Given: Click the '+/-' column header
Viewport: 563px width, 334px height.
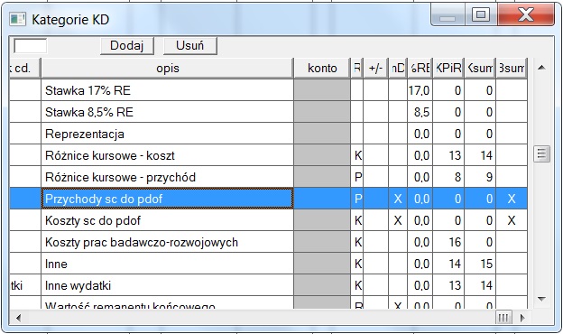Looking at the screenshot, I should coord(375,69).
